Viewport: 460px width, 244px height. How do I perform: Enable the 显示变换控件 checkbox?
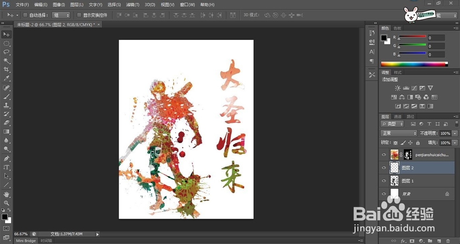[79, 15]
